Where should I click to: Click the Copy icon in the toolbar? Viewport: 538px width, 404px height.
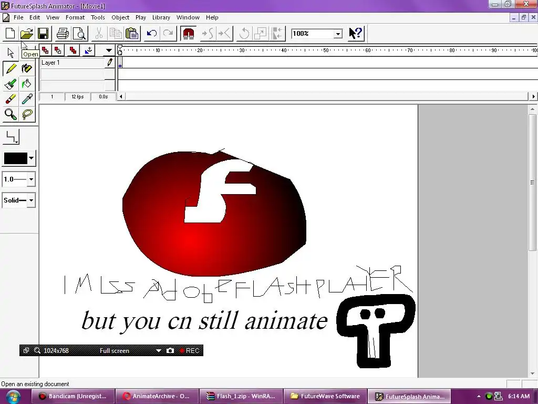(x=115, y=33)
